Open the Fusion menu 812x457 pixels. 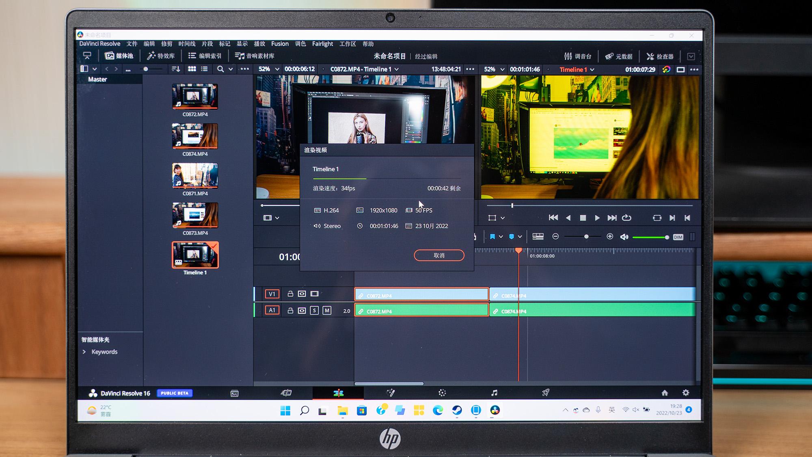click(x=280, y=44)
